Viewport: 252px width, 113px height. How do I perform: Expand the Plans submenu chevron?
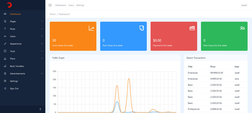[42, 59]
